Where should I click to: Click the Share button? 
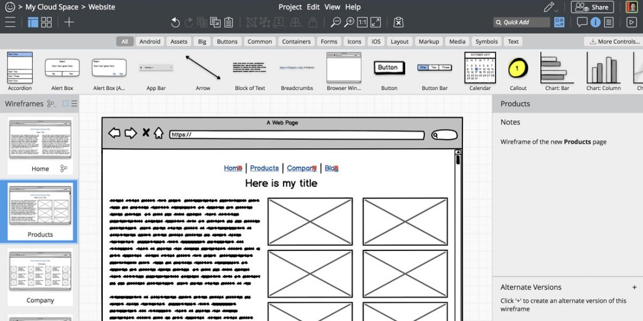click(x=592, y=7)
